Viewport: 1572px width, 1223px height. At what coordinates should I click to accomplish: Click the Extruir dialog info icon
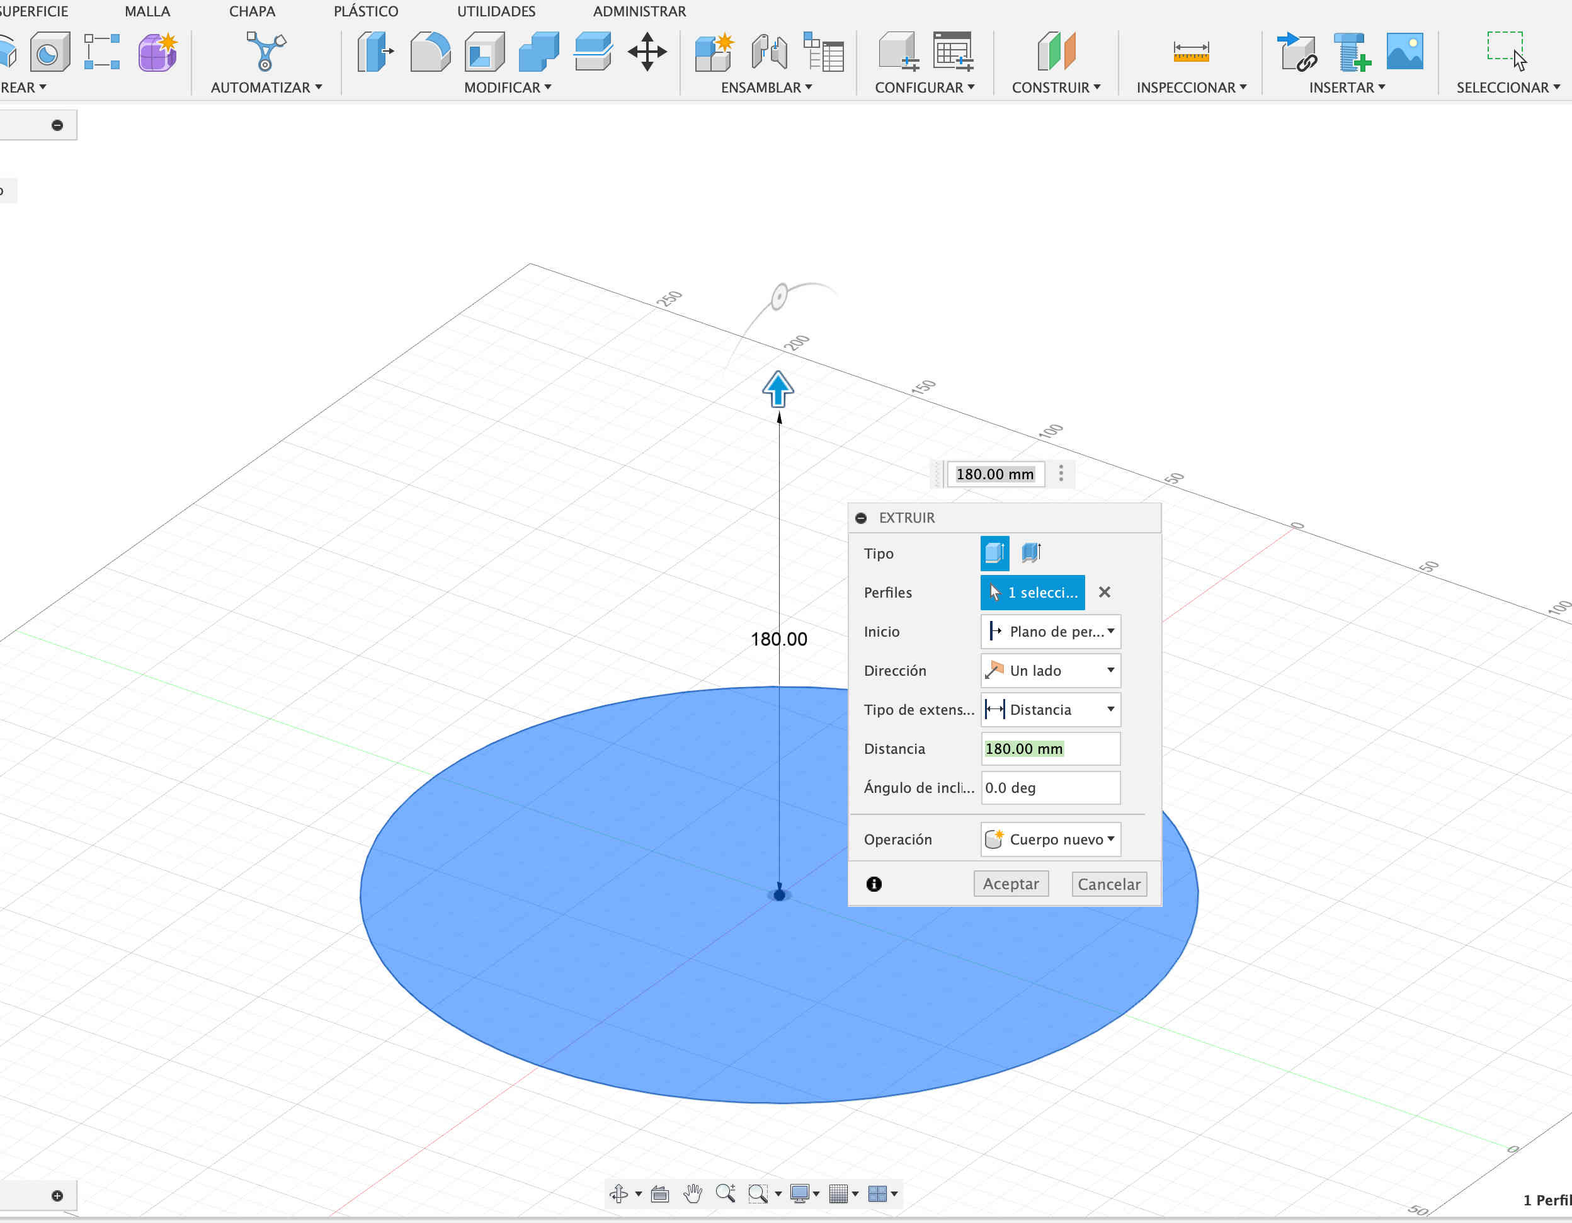pyautogui.click(x=875, y=885)
